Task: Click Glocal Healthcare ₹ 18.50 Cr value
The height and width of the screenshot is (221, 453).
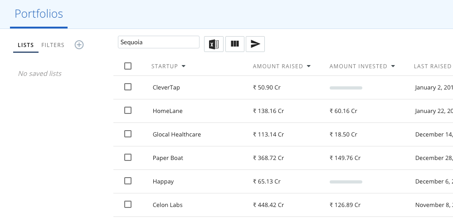Action: [344, 134]
